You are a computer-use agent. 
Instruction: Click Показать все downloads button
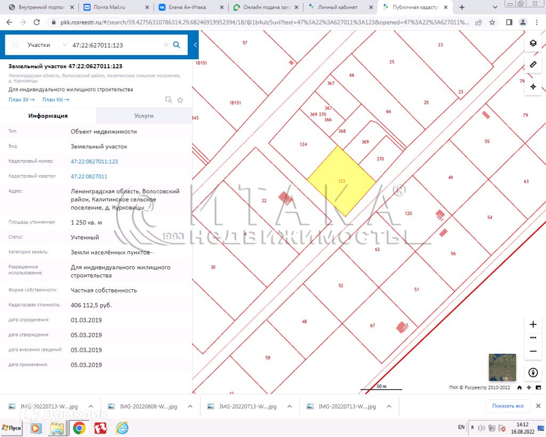508,406
